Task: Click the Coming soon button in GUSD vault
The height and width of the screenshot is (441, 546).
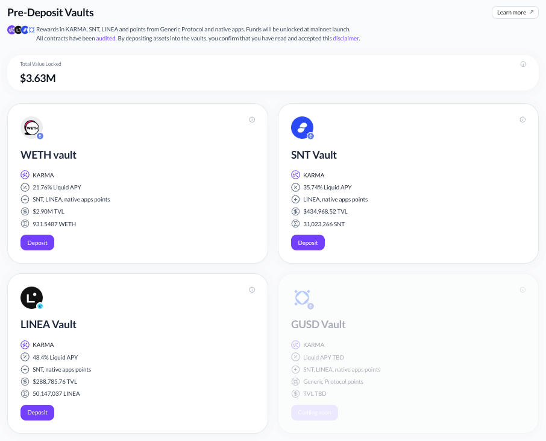Action: (314, 412)
